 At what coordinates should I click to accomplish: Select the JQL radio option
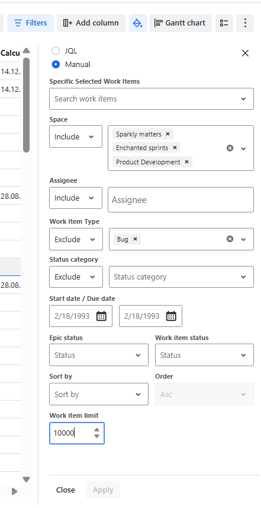pos(56,51)
